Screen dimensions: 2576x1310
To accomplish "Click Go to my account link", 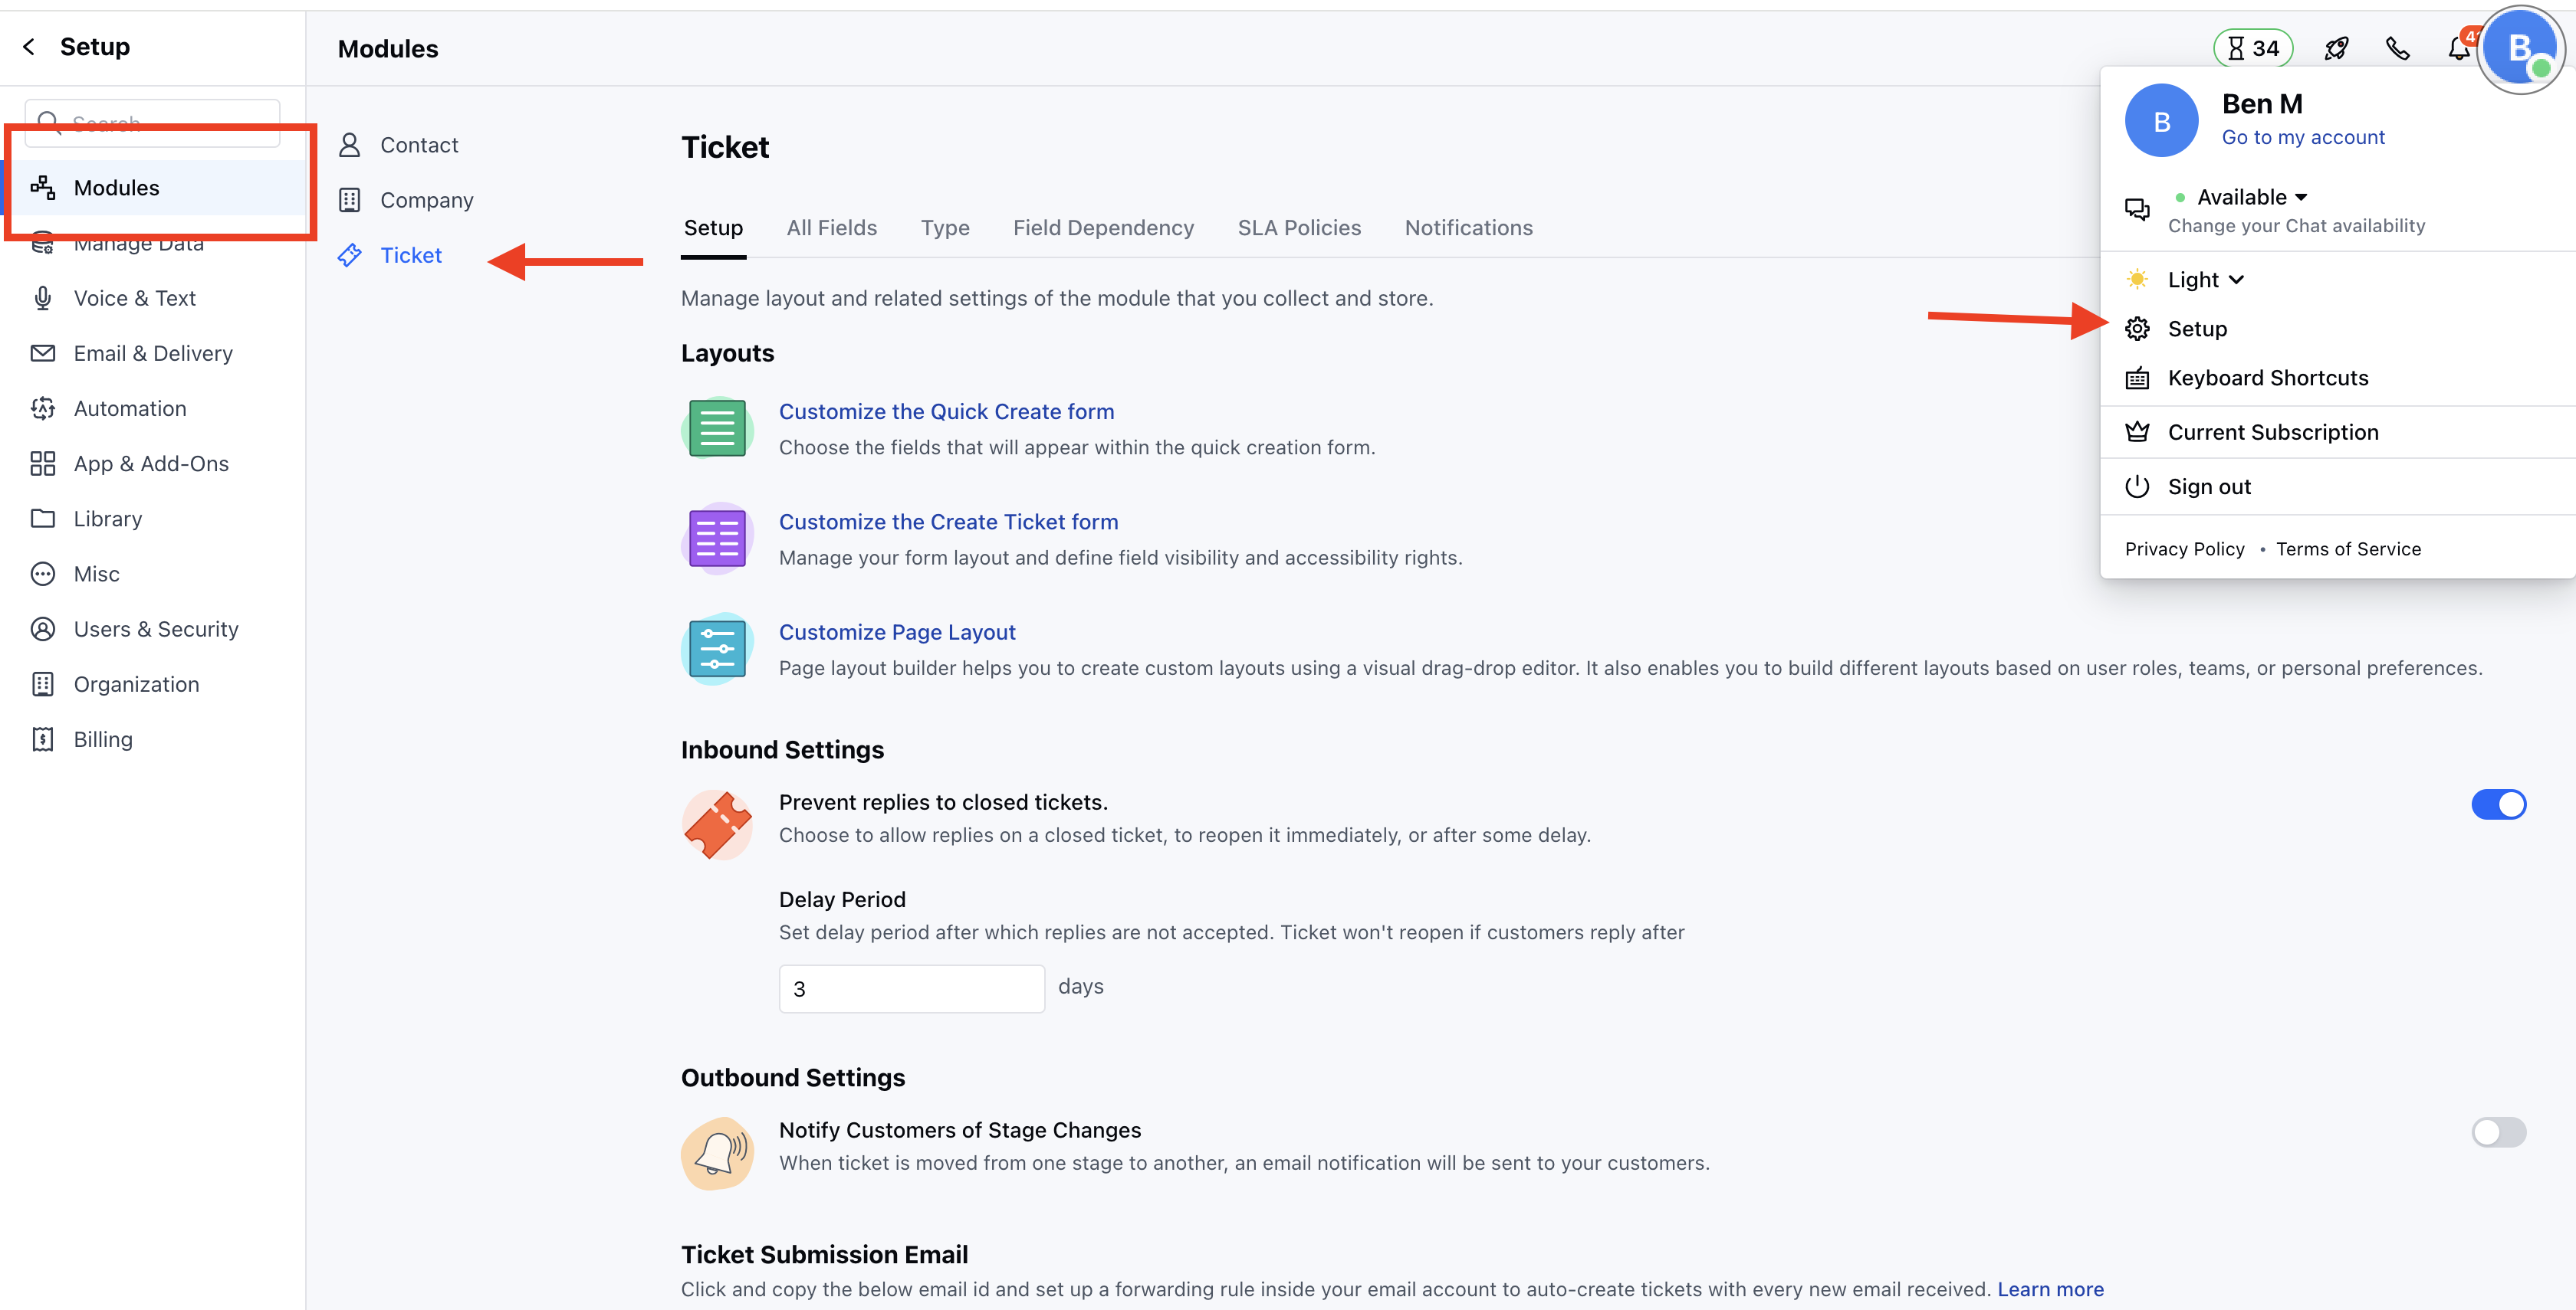I will click(2302, 138).
